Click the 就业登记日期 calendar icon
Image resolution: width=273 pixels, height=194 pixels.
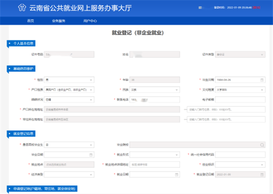coord(262,174)
